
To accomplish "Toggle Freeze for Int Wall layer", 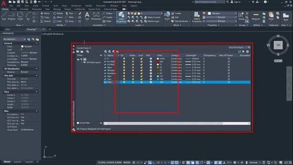I will click(133, 65).
